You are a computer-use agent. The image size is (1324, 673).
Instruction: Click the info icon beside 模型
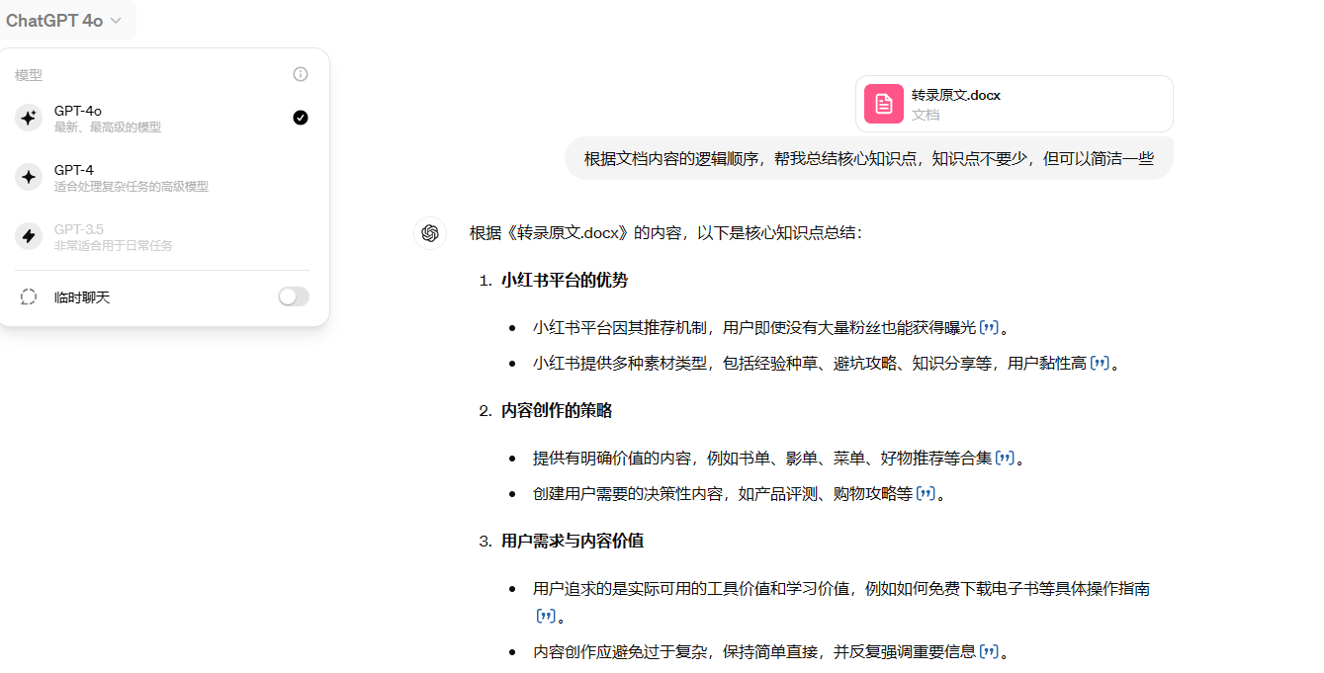[x=301, y=74]
